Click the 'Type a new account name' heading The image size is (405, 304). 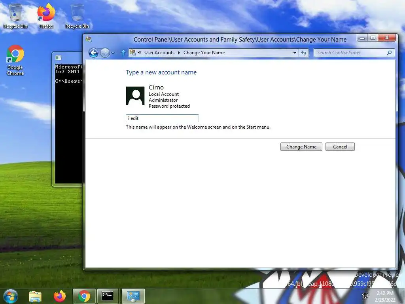[x=161, y=72]
